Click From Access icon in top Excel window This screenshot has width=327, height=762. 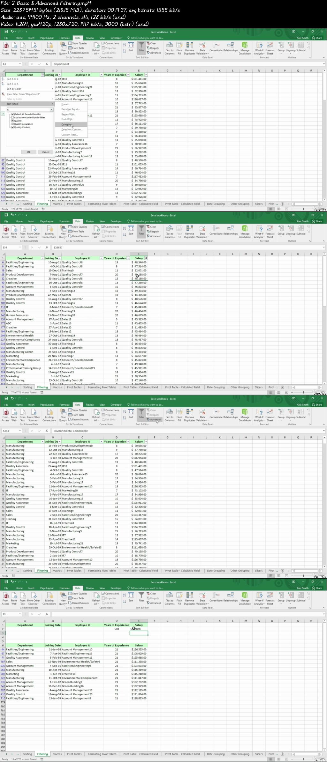click(x=5, y=48)
